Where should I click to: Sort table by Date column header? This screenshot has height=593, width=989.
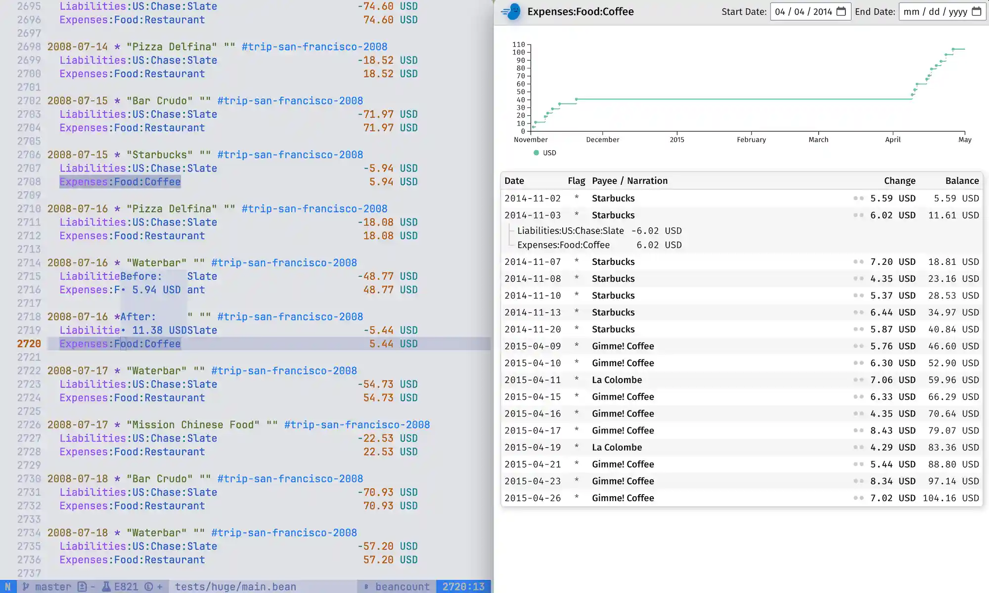(514, 181)
